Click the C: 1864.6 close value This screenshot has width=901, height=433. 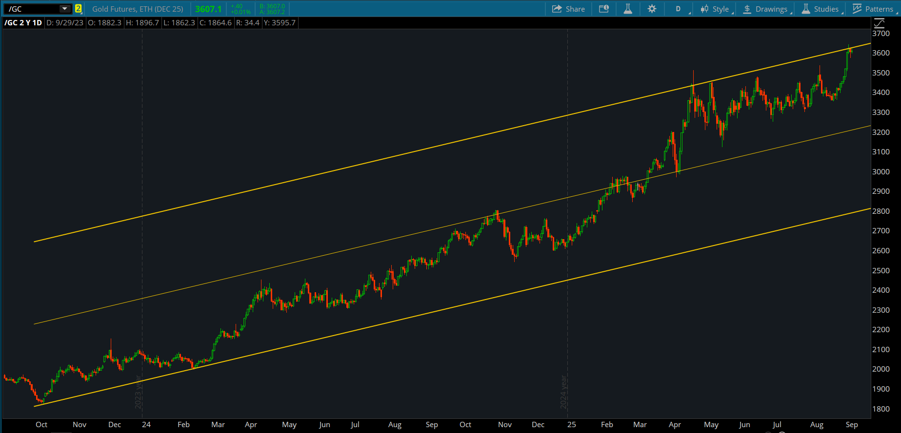[x=216, y=22]
